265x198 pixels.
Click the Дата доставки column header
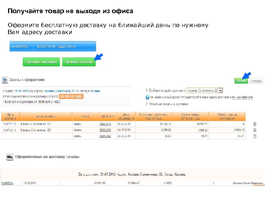coord(10,116)
